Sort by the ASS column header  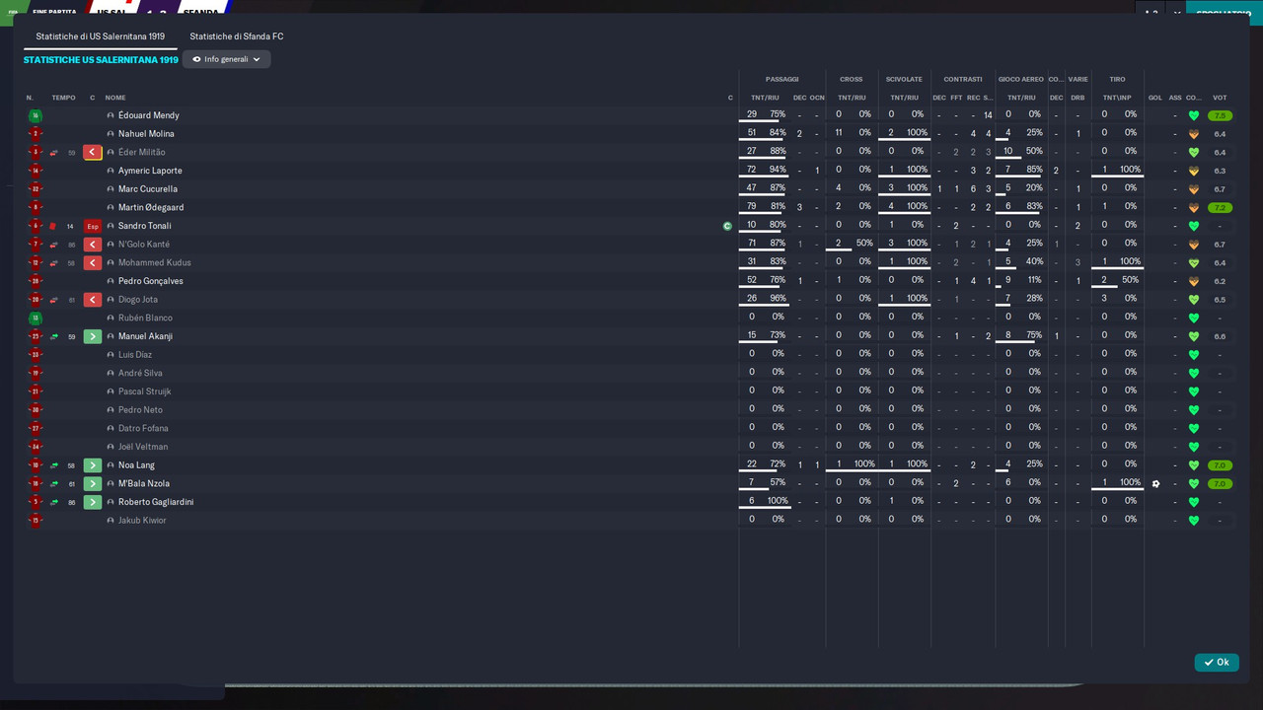(x=1175, y=98)
